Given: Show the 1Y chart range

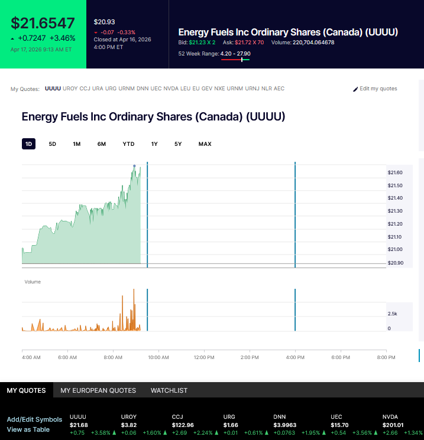Looking at the screenshot, I should point(154,144).
